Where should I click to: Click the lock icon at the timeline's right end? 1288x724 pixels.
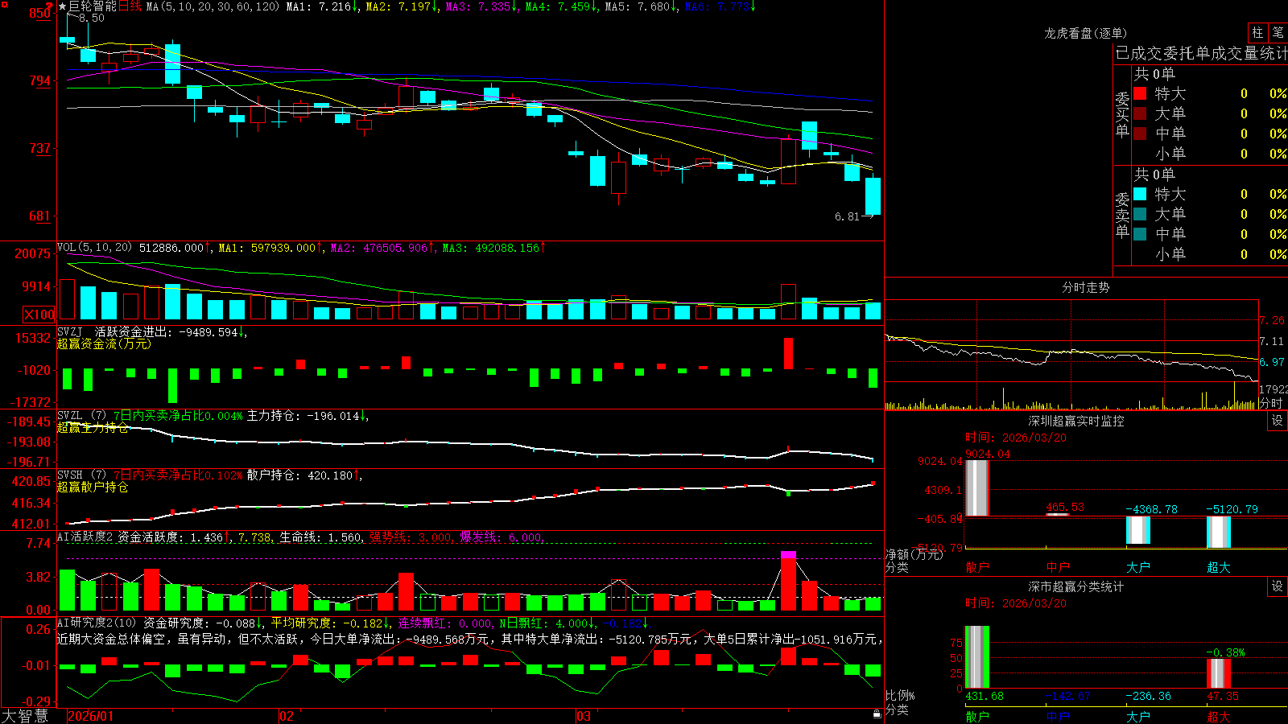click(x=877, y=714)
